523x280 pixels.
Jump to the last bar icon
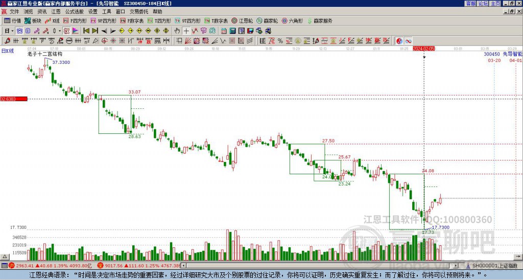(95, 31)
